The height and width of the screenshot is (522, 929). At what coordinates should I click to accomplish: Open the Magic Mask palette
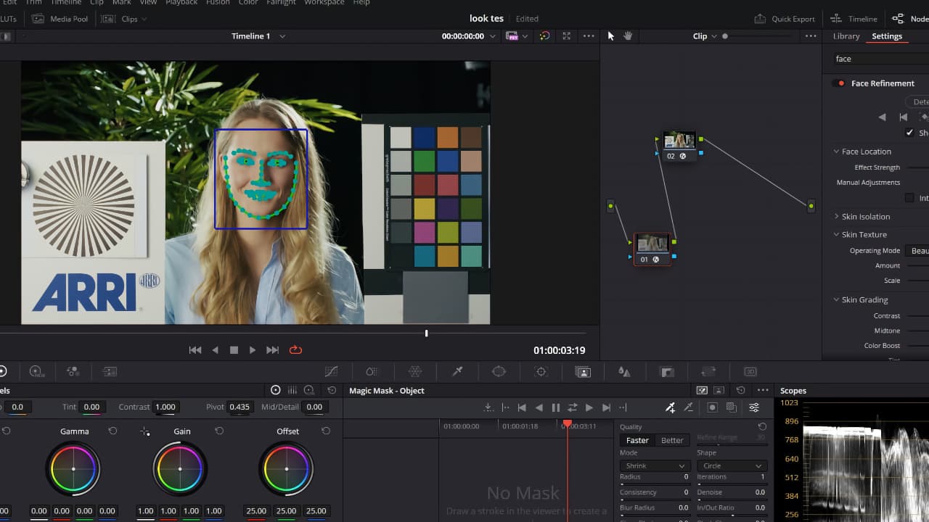pos(583,371)
